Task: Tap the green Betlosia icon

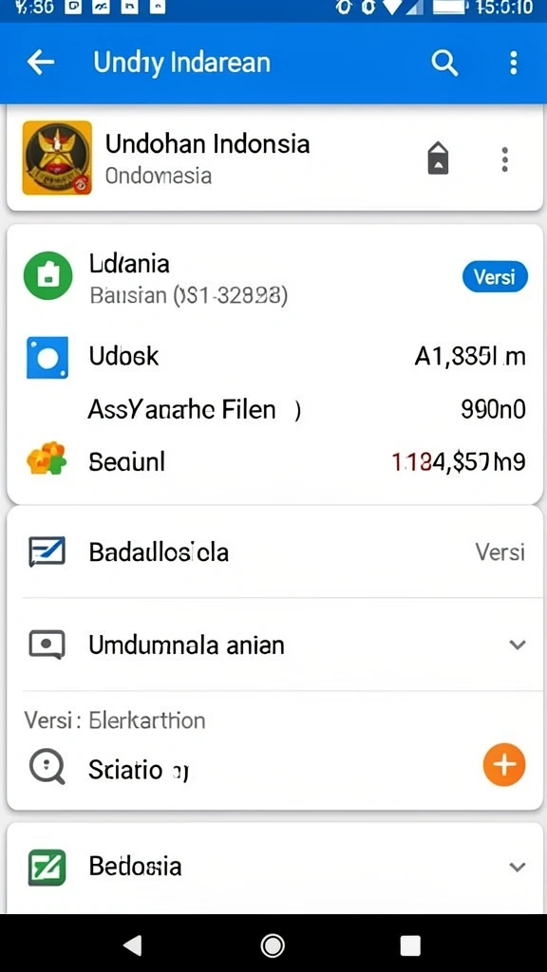Action: 47,867
